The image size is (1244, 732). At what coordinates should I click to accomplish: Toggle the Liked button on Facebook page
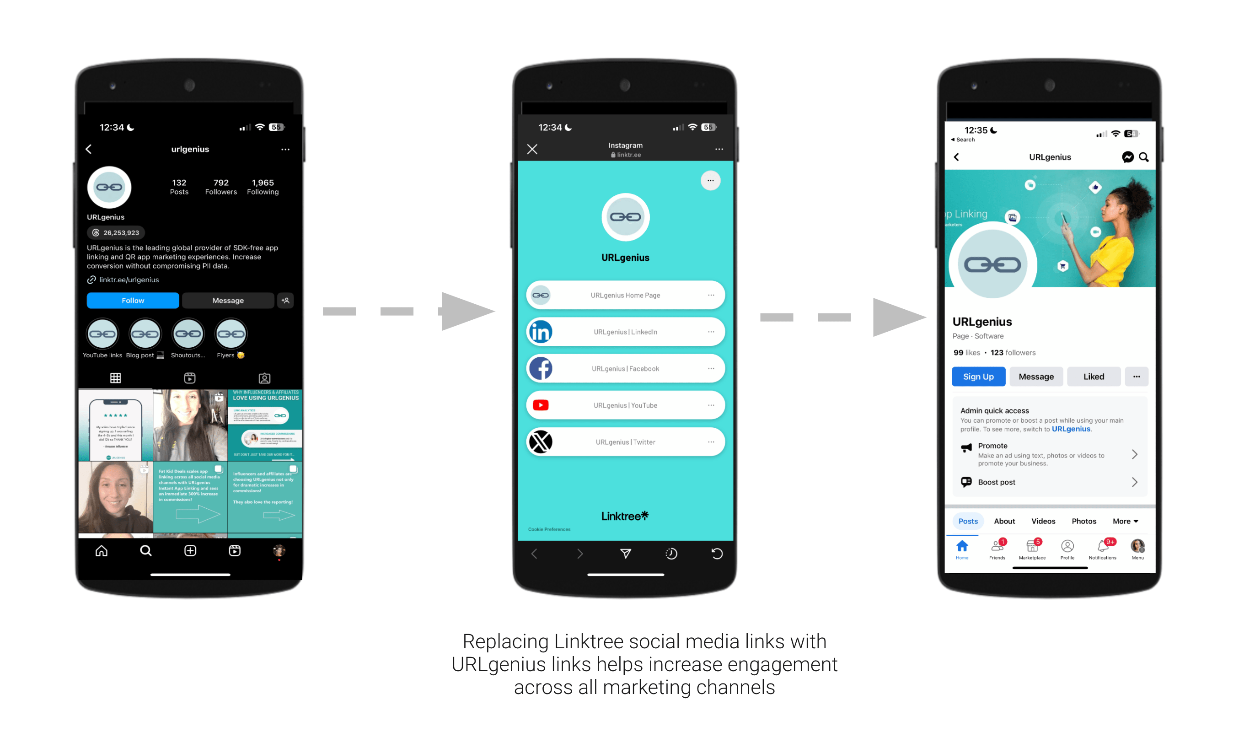1093,377
